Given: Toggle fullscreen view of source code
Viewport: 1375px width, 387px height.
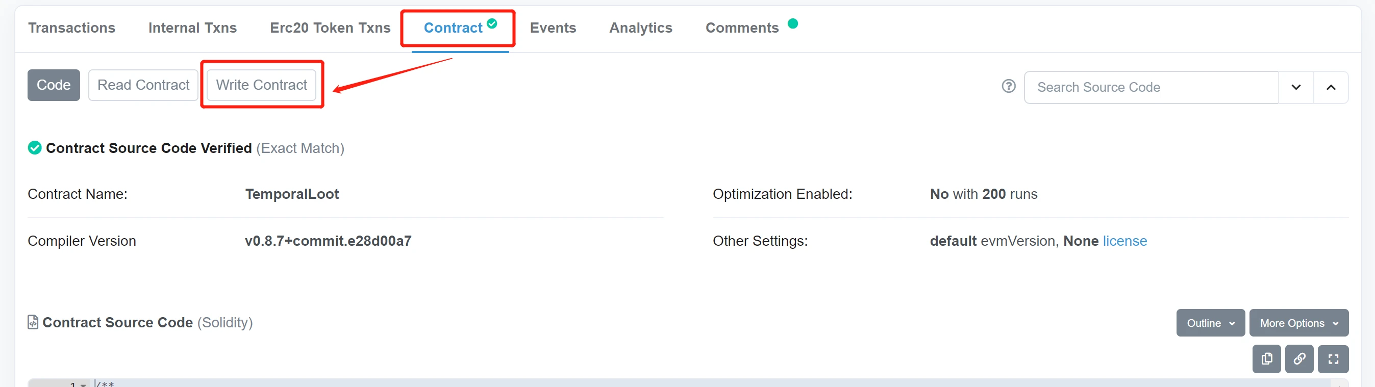Looking at the screenshot, I should click(x=1333, y=359).
